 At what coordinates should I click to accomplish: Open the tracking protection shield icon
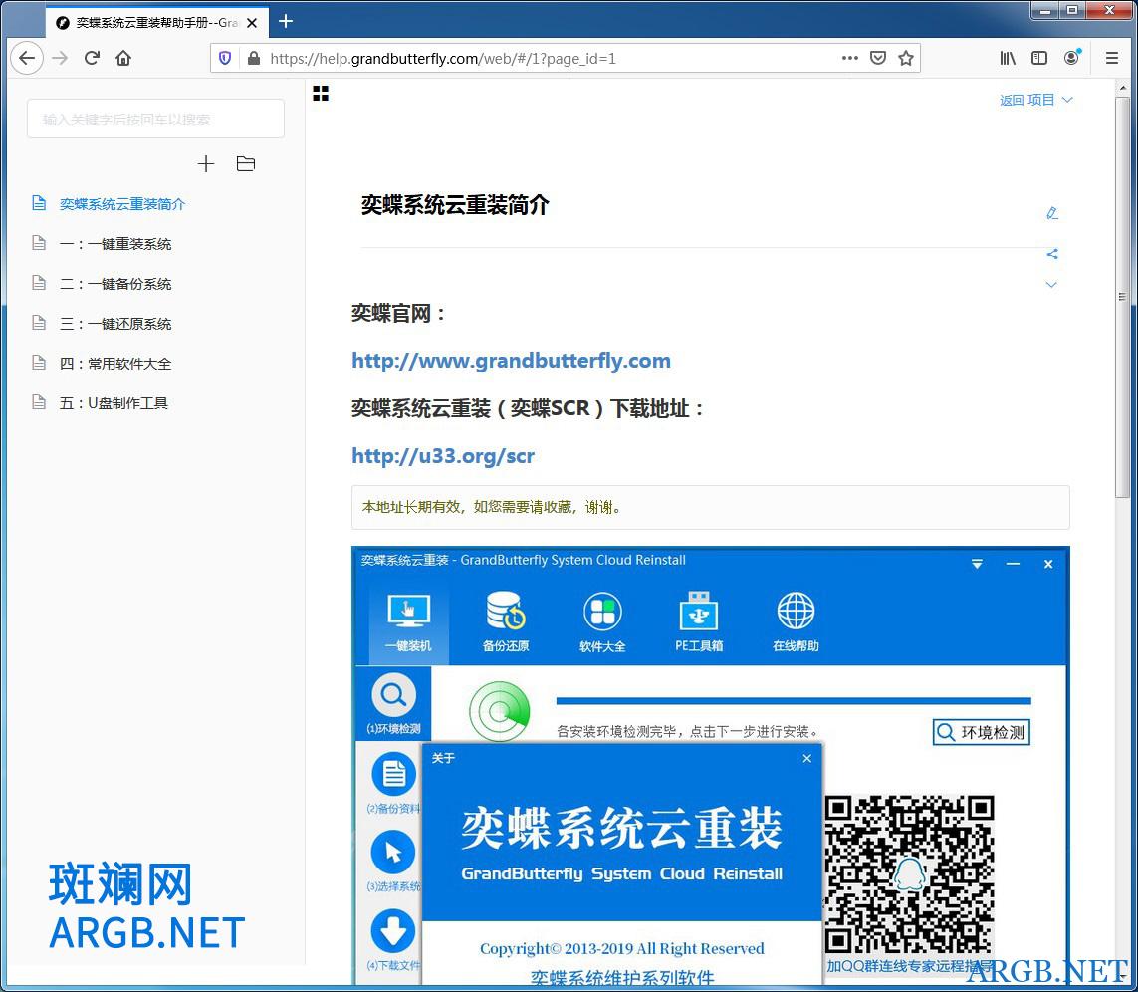click(x=225, y=58)
